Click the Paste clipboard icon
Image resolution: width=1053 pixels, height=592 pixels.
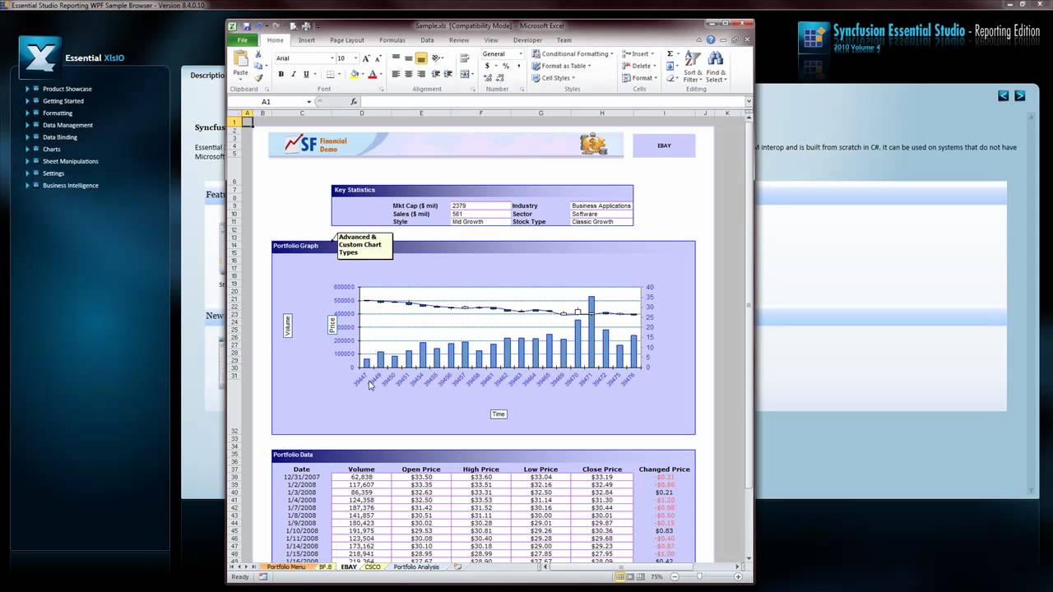click(x=241, y=58)
